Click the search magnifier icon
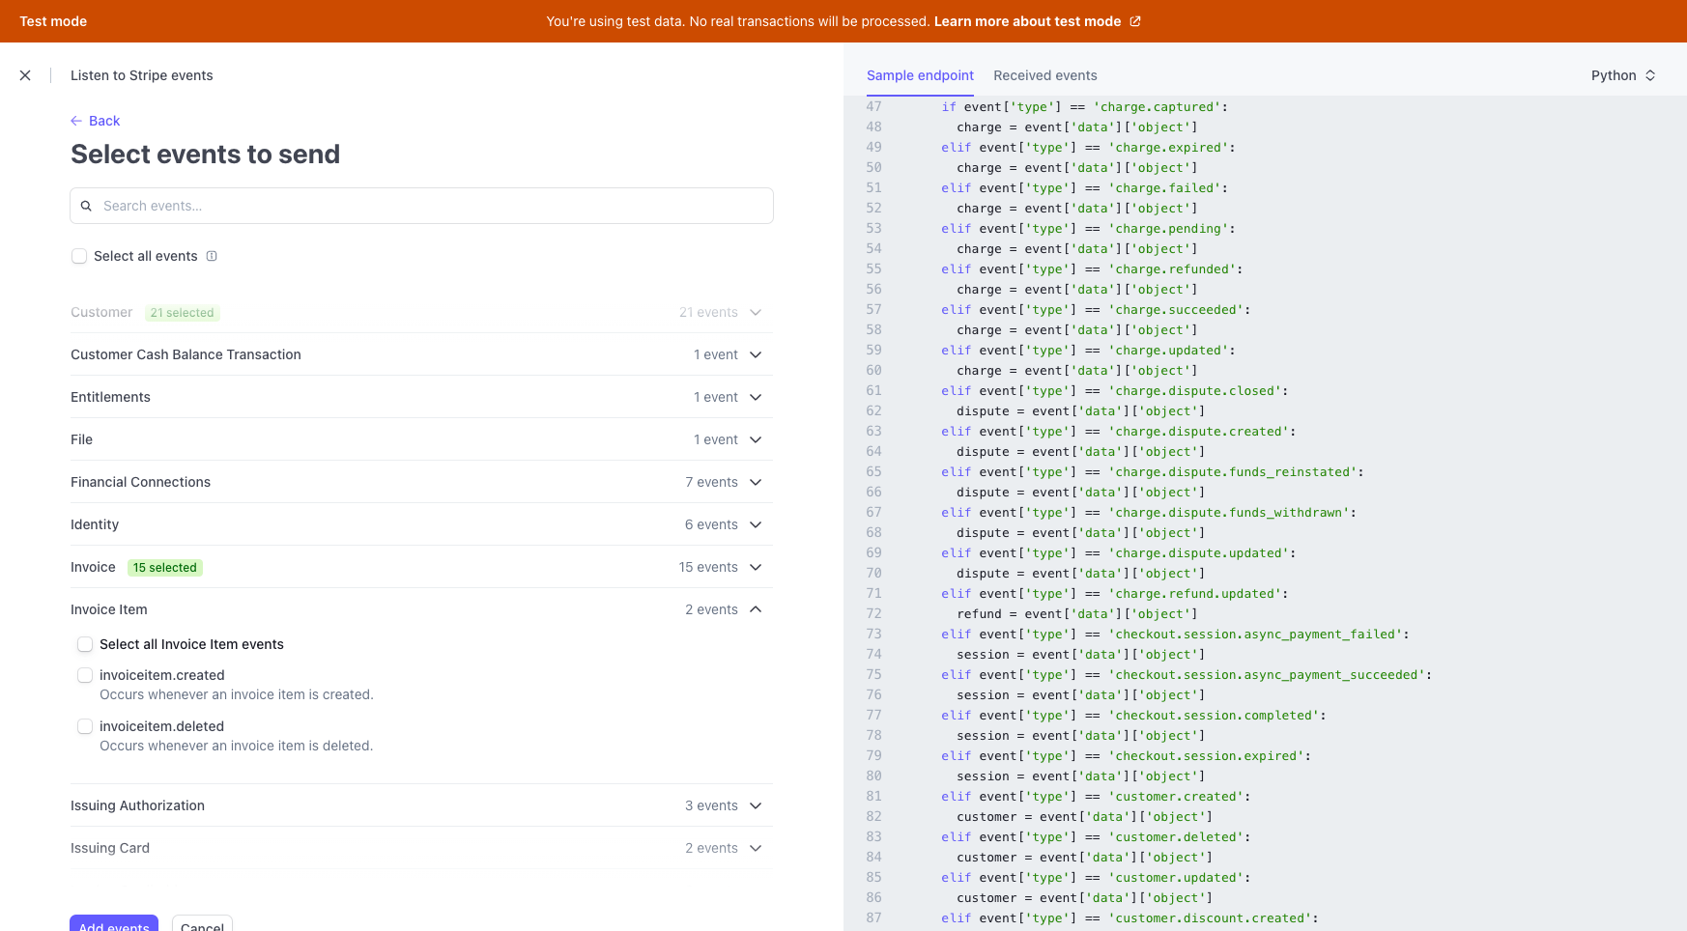Image resolution: width=1687 pixels, height=931 pixels. 86,206
